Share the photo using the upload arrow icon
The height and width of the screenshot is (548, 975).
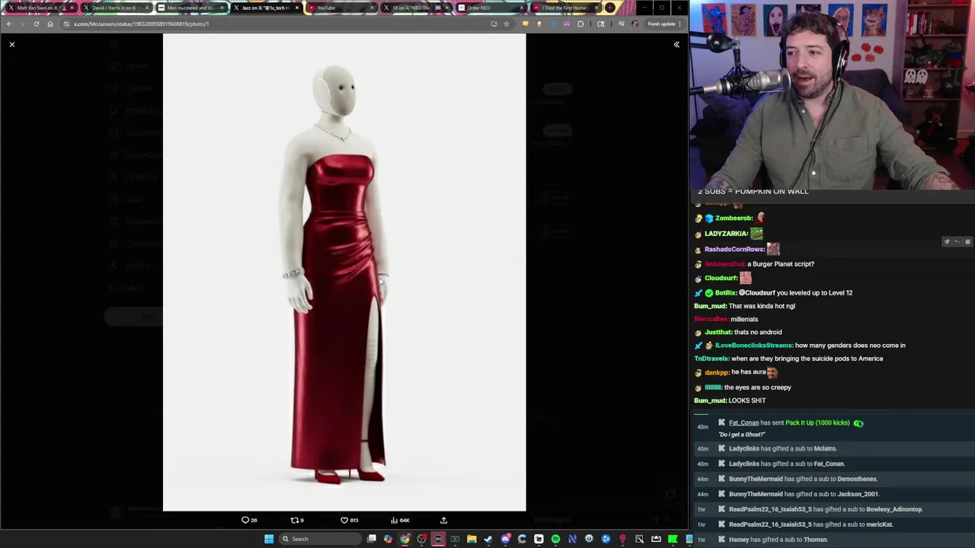[x=443, y=521]
